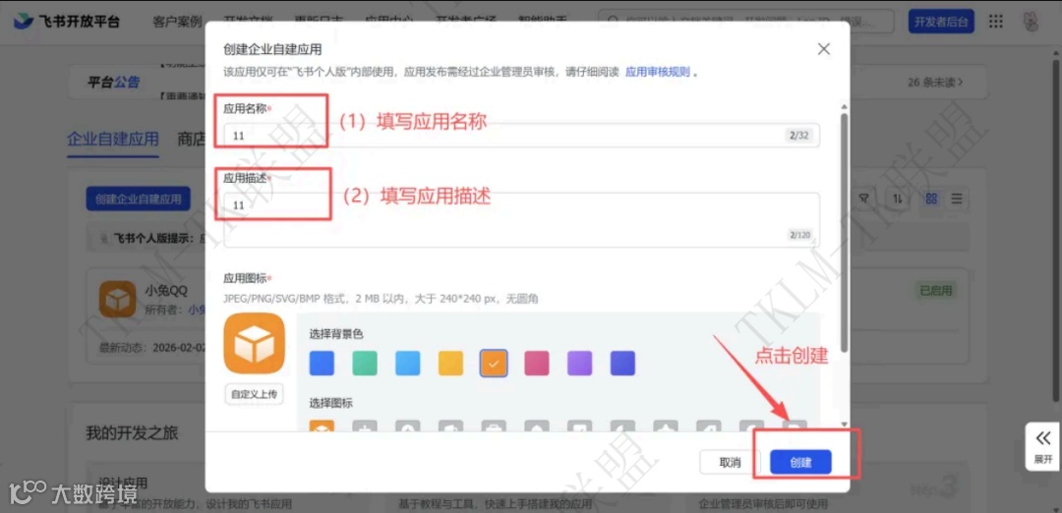Click the Feishu Open Platform logo

(x=67, y=22)
